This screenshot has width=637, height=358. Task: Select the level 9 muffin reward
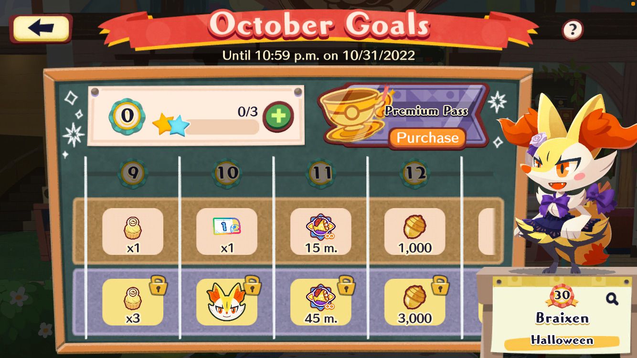pyautogui.click(x=133, y=232)
